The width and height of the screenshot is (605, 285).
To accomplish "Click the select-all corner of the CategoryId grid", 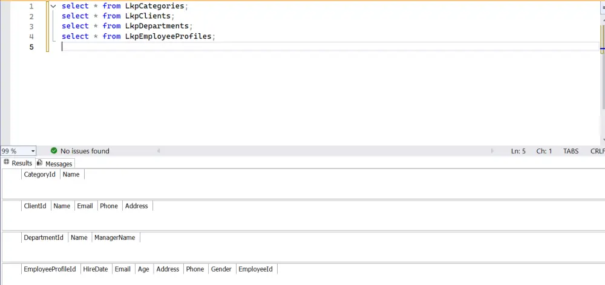I will coord(11,175).
